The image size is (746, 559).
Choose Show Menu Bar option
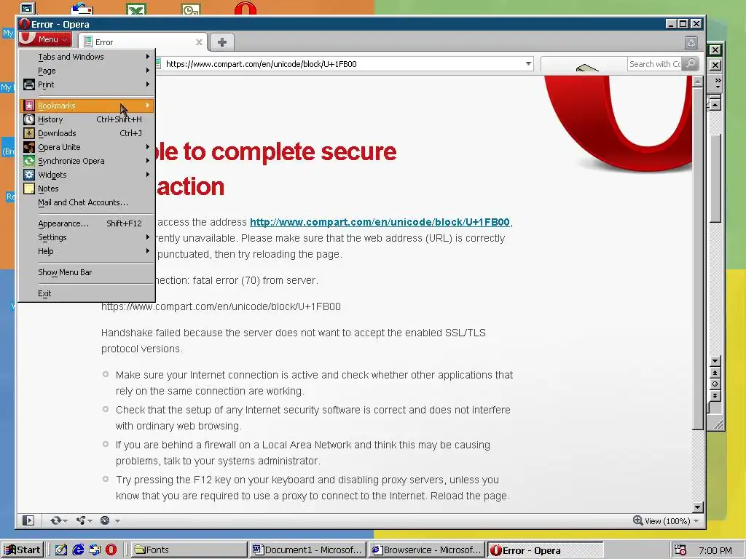pos(87,272)
